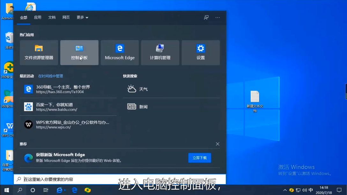Open the Manage in Timeline link
Viewport: 347px width, 195px height.
(x=50, y=76)
